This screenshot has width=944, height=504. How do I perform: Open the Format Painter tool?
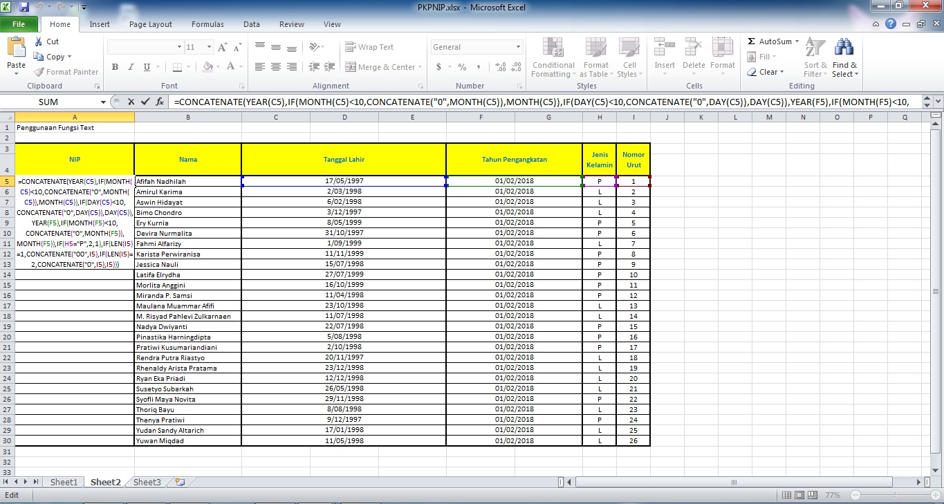coord(66,71)
